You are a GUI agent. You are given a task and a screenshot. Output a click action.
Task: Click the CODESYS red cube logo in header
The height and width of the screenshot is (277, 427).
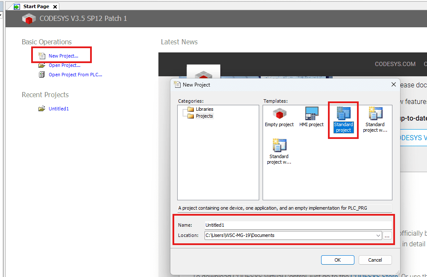pos(29,18)
